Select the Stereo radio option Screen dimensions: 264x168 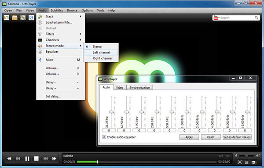coord(101,46)
